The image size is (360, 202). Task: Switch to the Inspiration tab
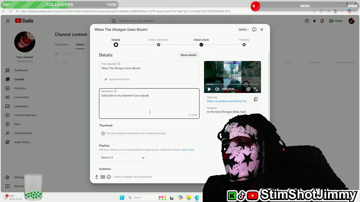(x=61, y=44)
